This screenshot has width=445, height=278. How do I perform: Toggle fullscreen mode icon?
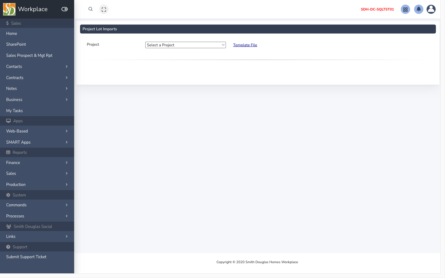(x=104, y=9)
